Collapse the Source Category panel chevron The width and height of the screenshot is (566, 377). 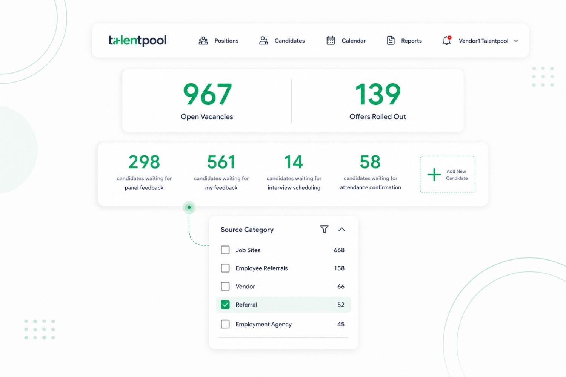coord(342,229)
